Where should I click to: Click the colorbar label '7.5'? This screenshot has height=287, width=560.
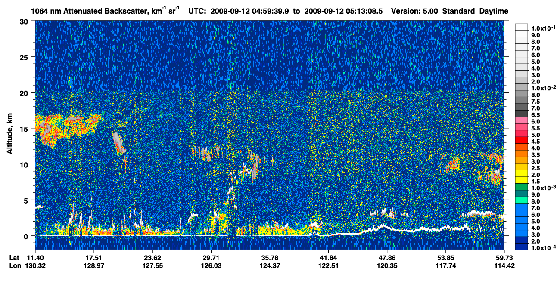535,102
